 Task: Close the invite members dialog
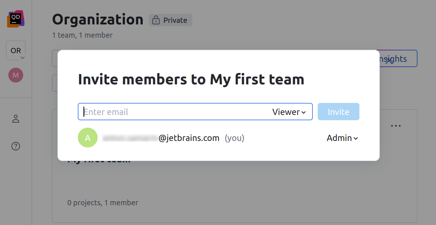coord(389,62)
